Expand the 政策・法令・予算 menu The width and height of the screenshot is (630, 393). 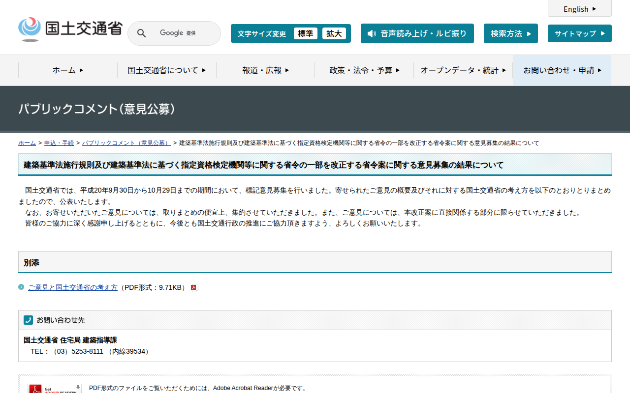[x=364, y=70]
